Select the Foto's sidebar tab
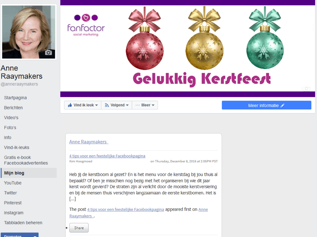Viewport: 317px width, 237px height. 10,128
